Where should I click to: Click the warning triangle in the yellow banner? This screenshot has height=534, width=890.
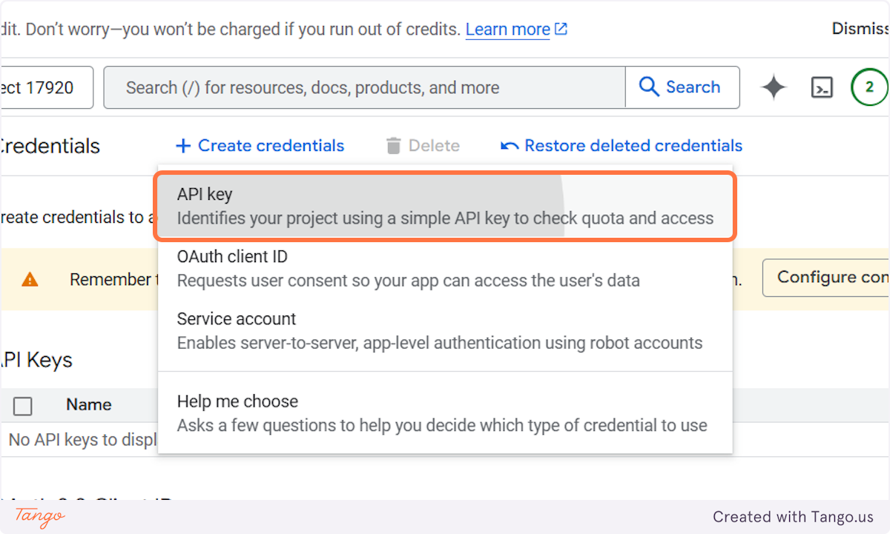coord(30,279)
